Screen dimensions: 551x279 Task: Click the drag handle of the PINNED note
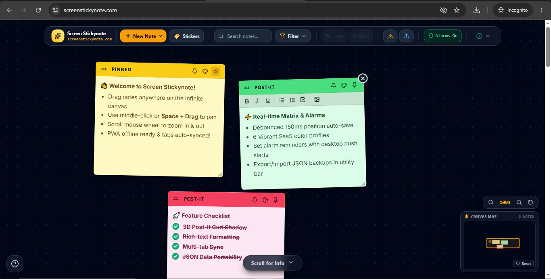tap(104, 69)
